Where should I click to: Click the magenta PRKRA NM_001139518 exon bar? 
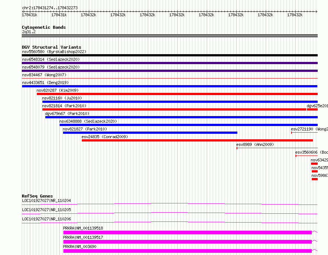click(188, 233)
